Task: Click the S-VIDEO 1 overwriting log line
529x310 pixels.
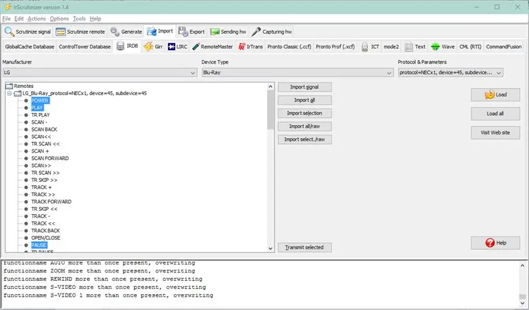Action: (108, 295)
